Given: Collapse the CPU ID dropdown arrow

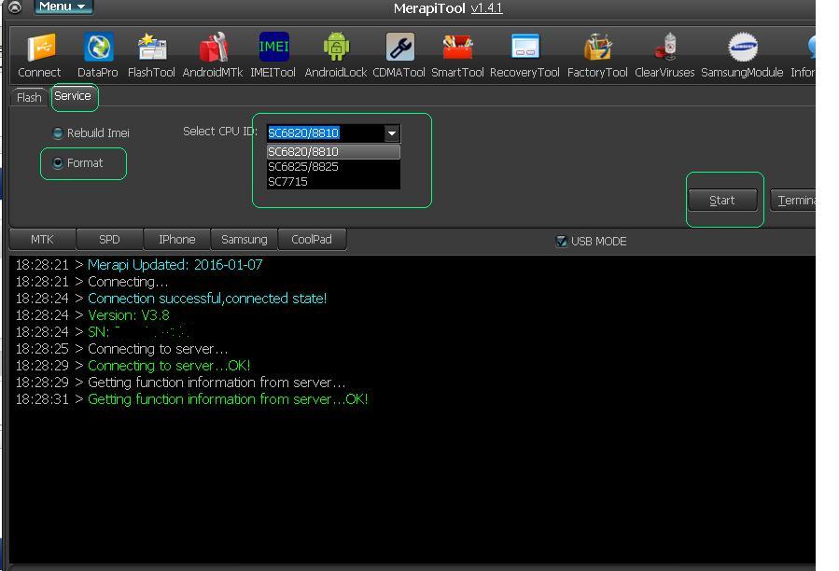Looking at the screenshot, I should [392, 133].
